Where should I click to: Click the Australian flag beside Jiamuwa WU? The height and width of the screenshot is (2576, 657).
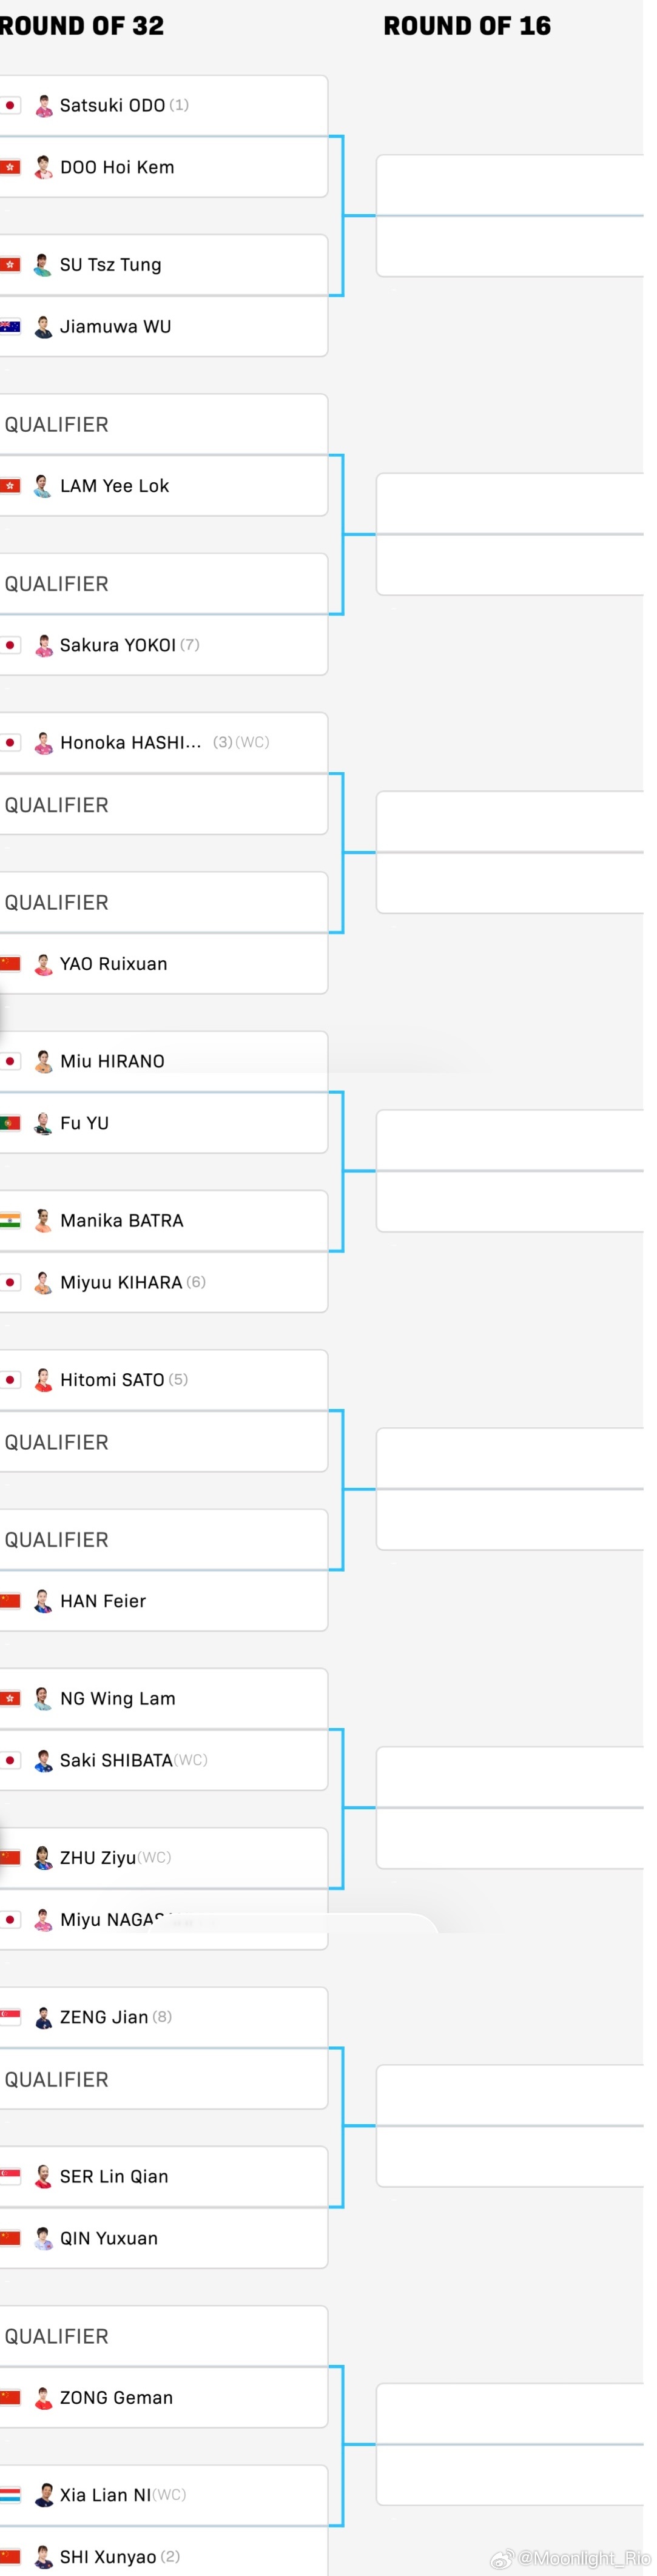(x=10, y=326)
